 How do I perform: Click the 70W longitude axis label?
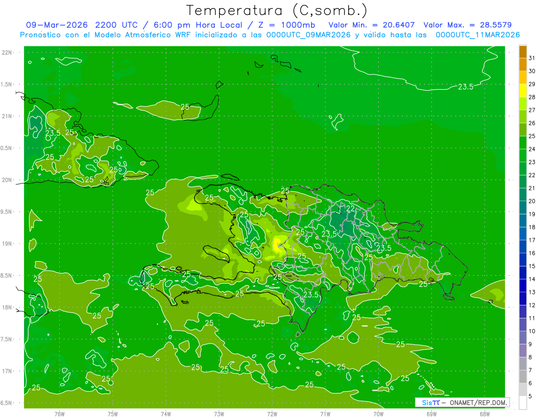pyautogui.click(x=379, y=414)
